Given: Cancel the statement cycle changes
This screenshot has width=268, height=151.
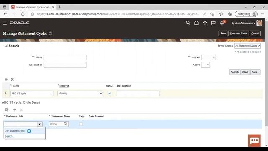Looking at the screenshot, I should pyautogui.click(x=255, y=34).
